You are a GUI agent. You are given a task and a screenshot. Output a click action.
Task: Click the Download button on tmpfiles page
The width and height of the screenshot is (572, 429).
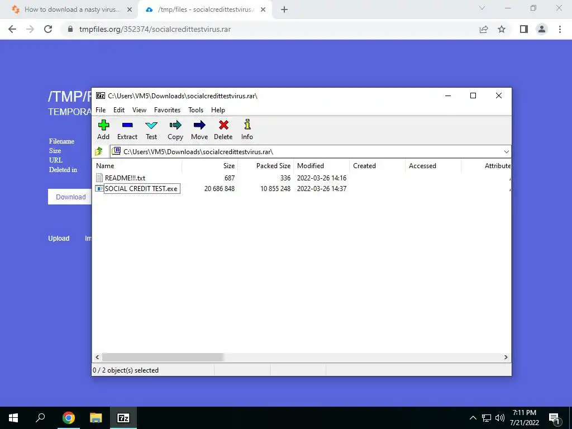click(x=70, y=197)
